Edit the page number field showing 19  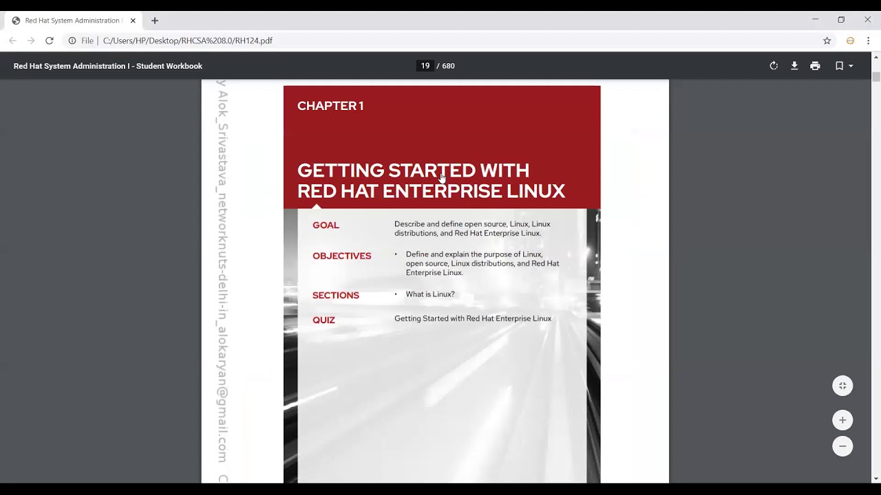(425, 66)
